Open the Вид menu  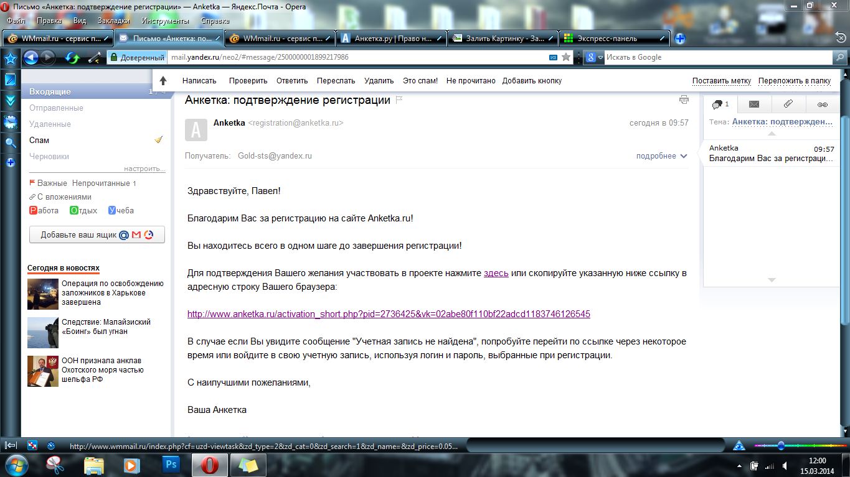[x=80, y=21]
